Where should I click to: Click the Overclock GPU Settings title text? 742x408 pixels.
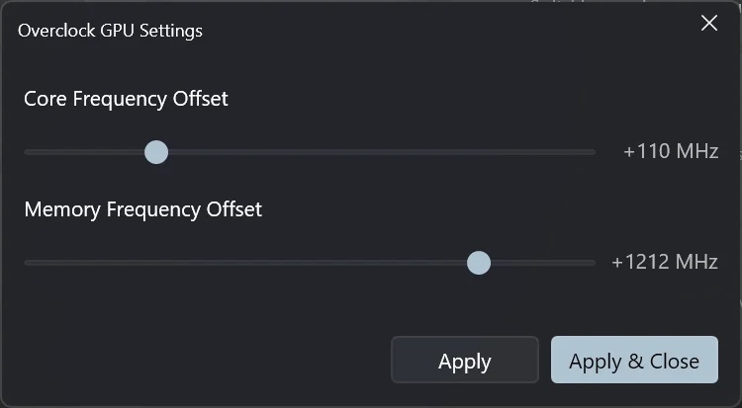110,31
